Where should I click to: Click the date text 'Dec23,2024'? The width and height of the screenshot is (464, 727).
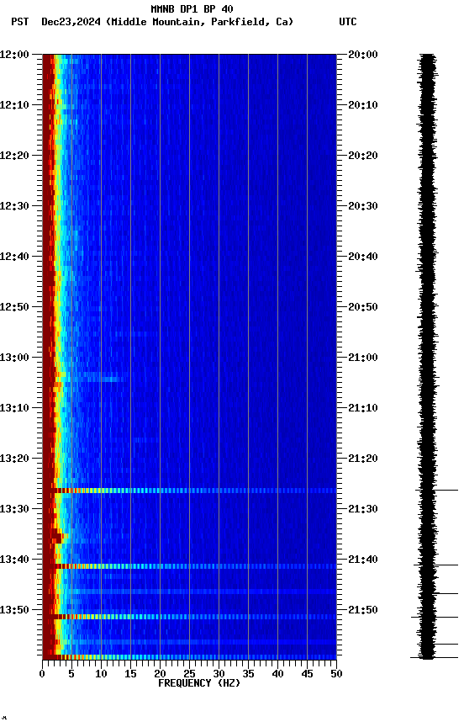coord(71,22)
